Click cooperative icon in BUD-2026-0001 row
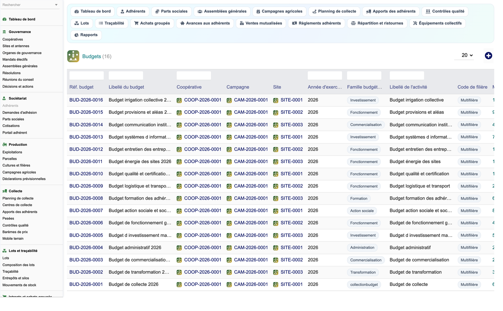503x311 pixels. 179,285
